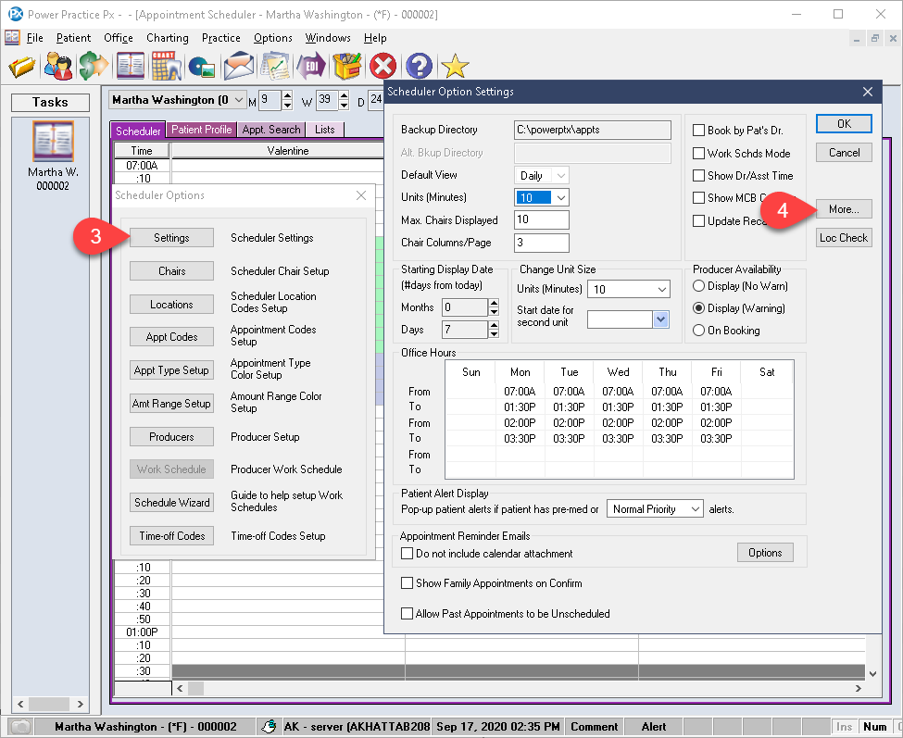Click the open folder toolbar icon
Image resolution: width=903 pixels, height=738 pixels.
pyautogui.click(x=22, y=66)
